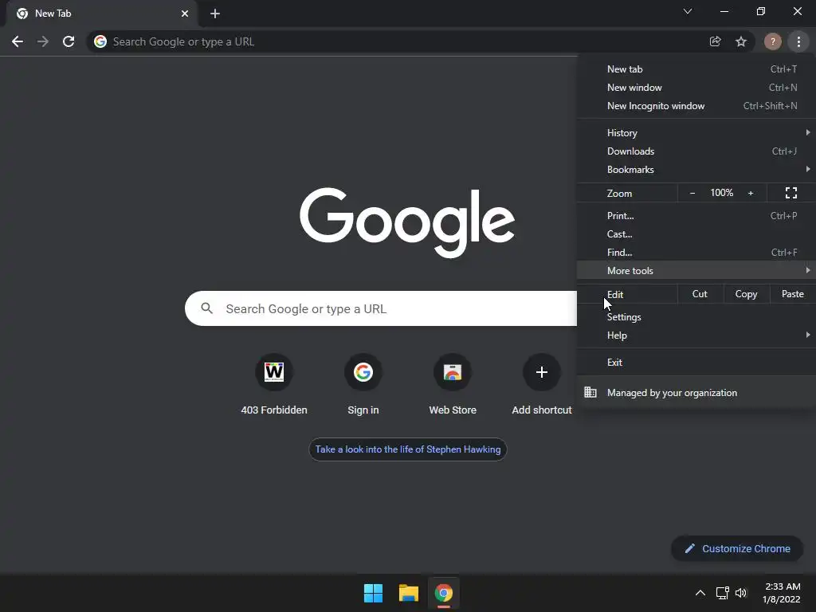This screenshot has height=612, width=816.
Task: Select New window menu item
Action: tap(696, 88)
